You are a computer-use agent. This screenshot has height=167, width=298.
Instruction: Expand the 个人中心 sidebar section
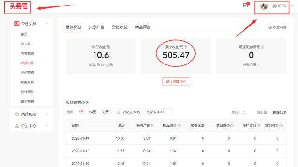tap(47, 126)
